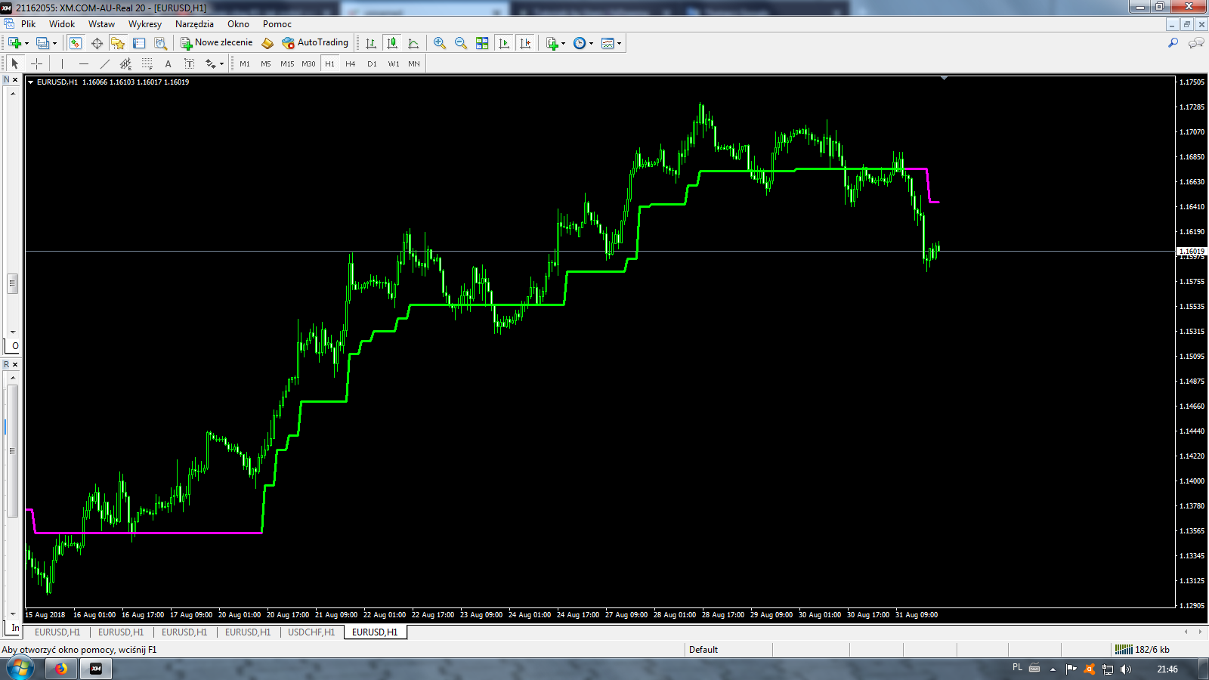The width and height of the screenshot is (1209, 680).
Task: Zoom in on the chart
Action: coord(440,43)
